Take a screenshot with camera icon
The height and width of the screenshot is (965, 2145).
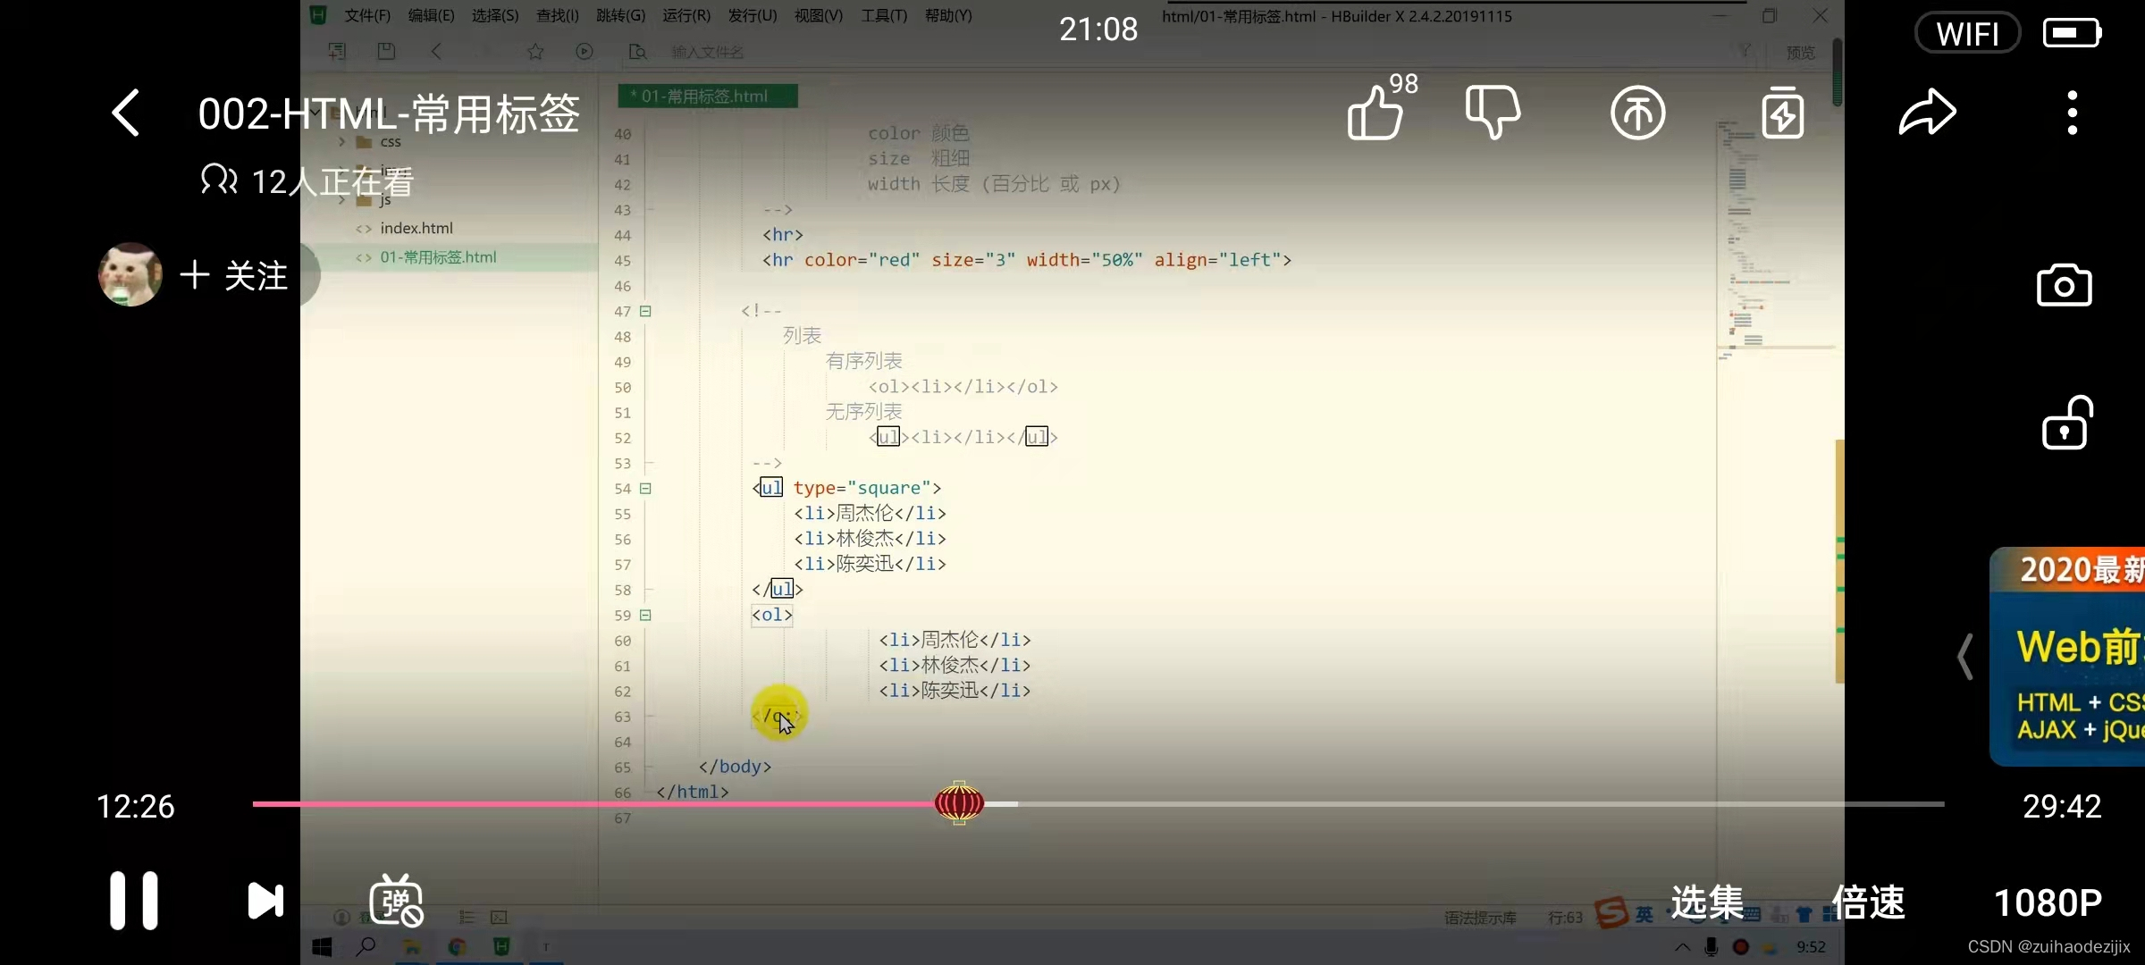[2064, 286]
